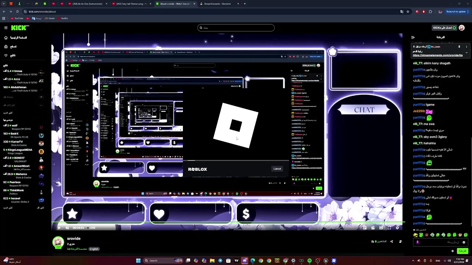Toggle mini player mode
Screen dimensions: 472x265
pos(365,228)
